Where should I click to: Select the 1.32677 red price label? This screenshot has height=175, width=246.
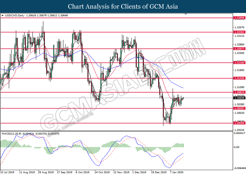239,49
